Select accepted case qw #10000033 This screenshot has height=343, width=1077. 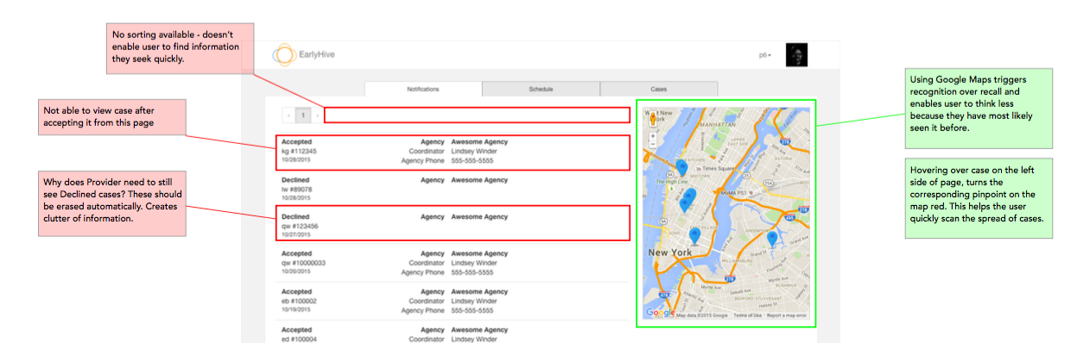pyautogui.click(x=304, y=263)
